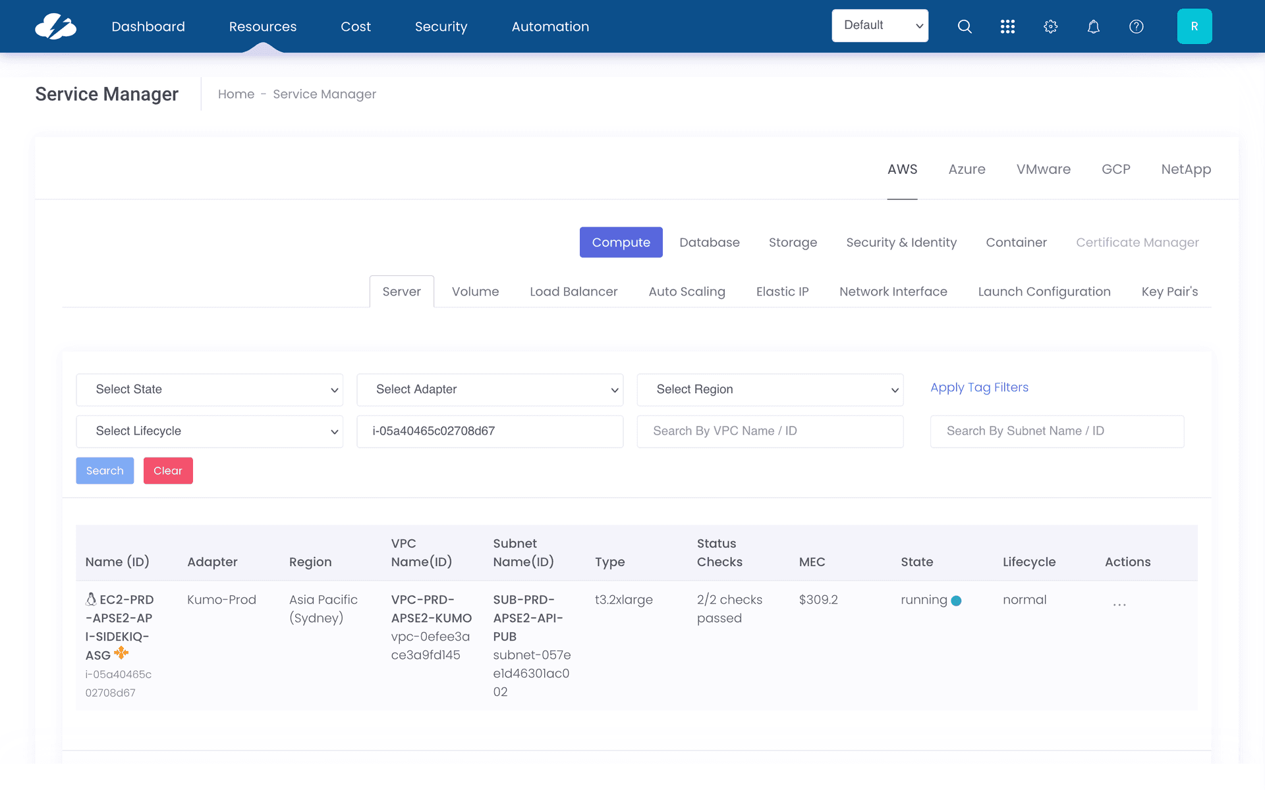1265x790 pixels.
Task: Click the Search By VPC Name field
Action: tap(770, 431)
